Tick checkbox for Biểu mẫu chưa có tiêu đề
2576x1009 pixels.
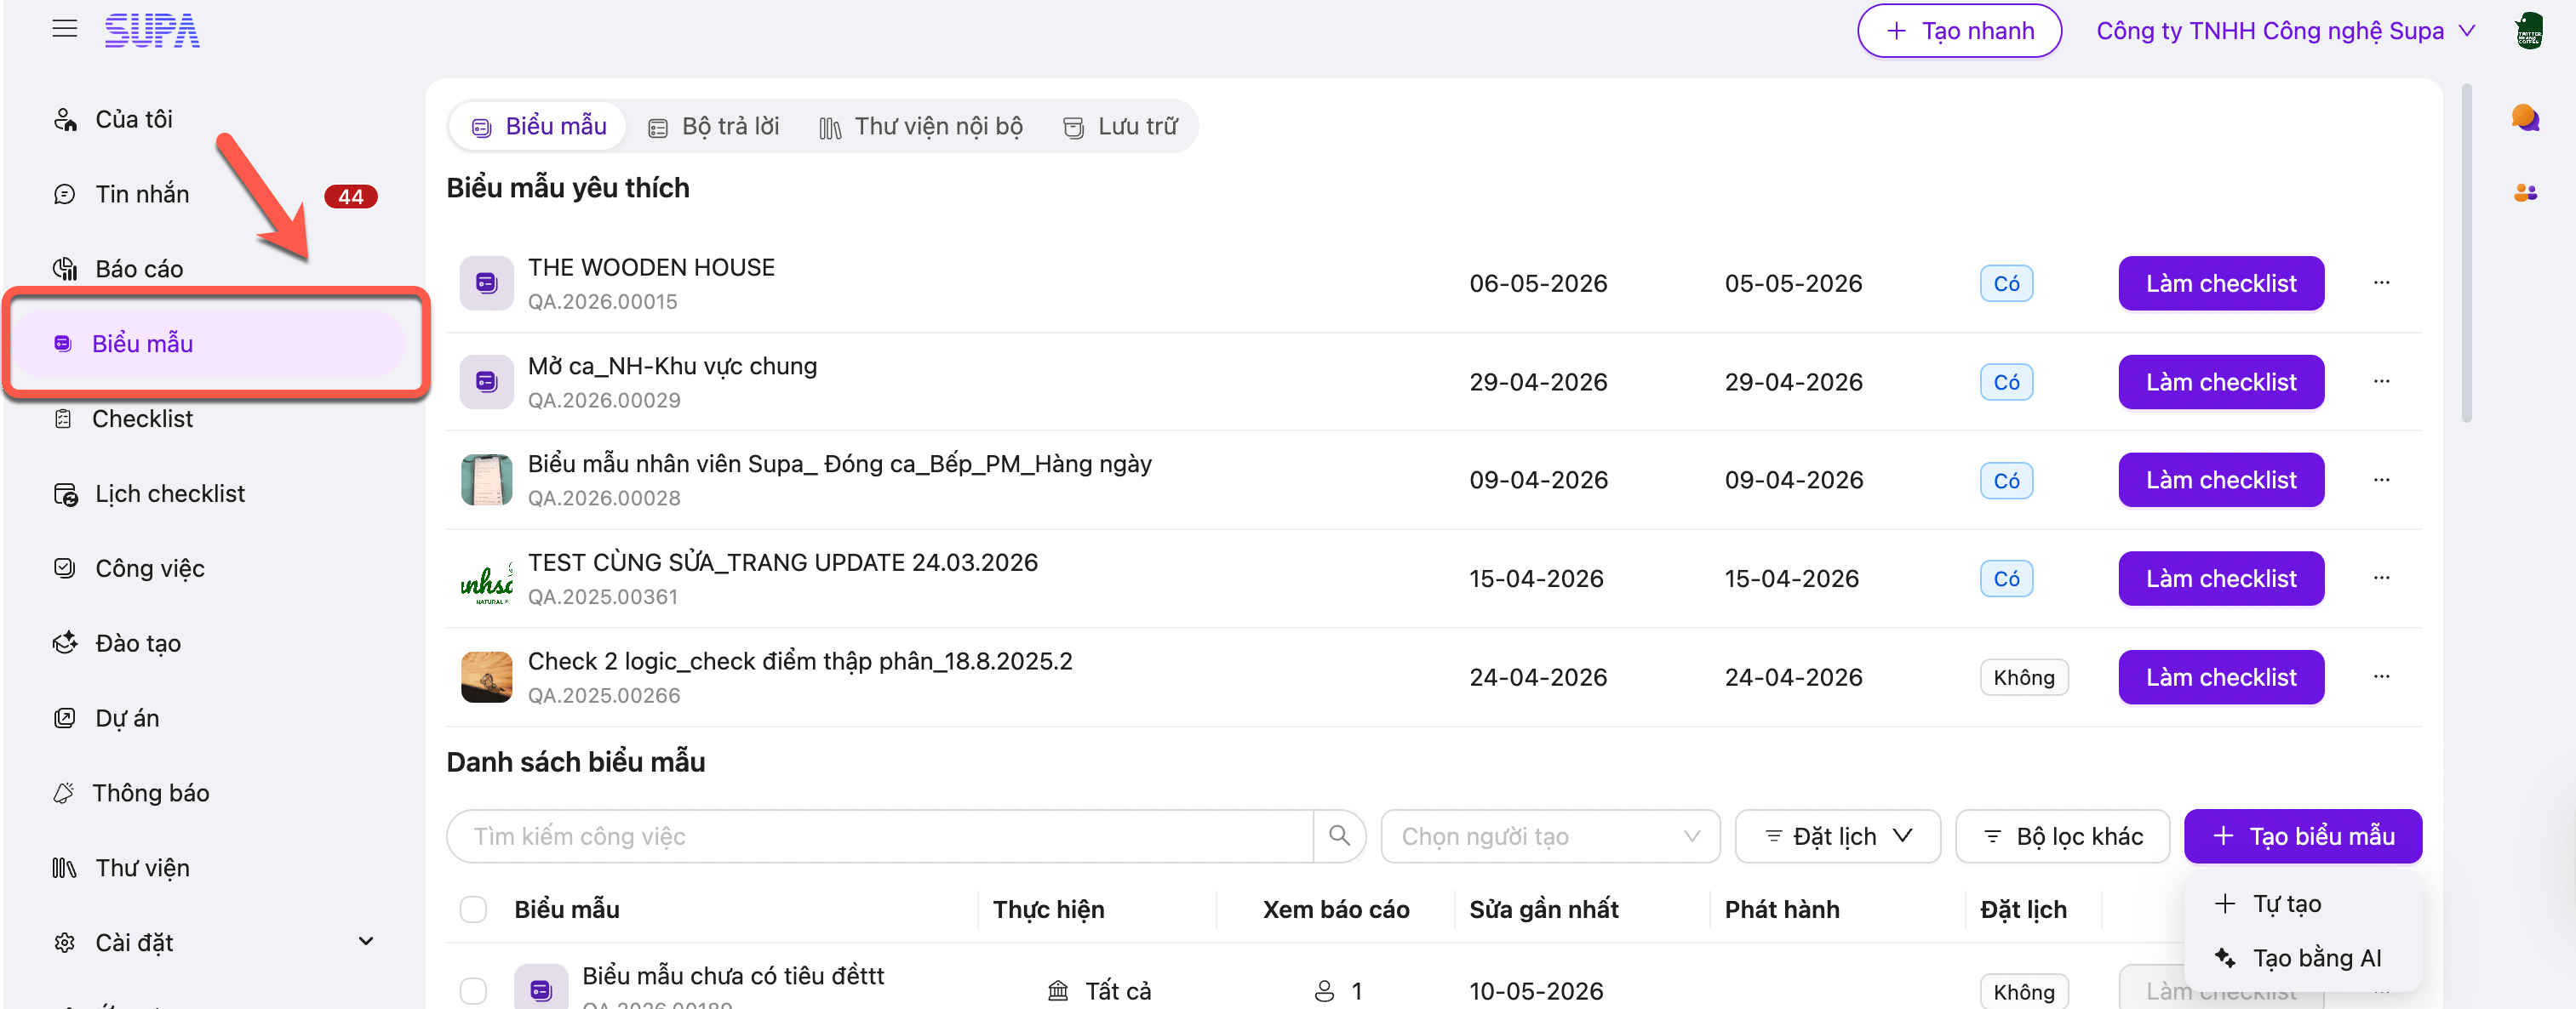coord(473,990)
